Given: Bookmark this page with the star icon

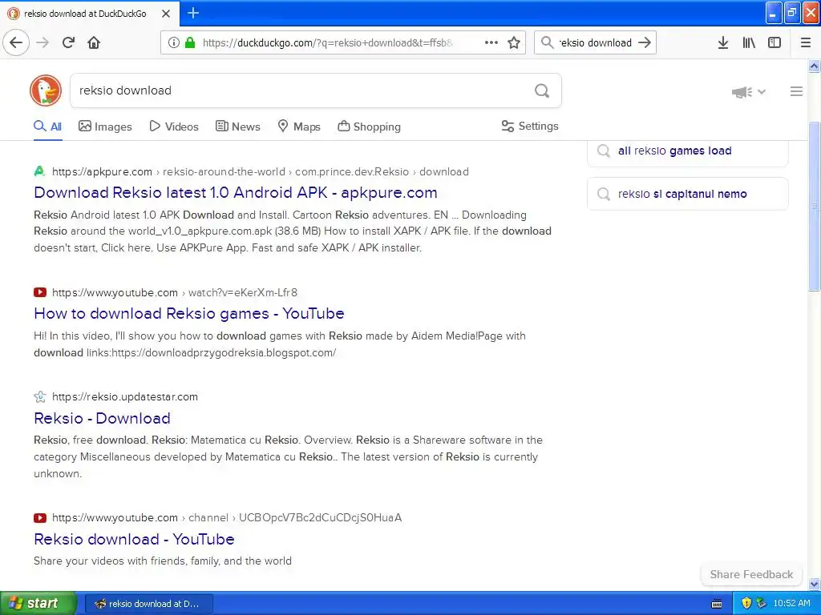Looking at the screenshot, I should [x=514, y=42].
